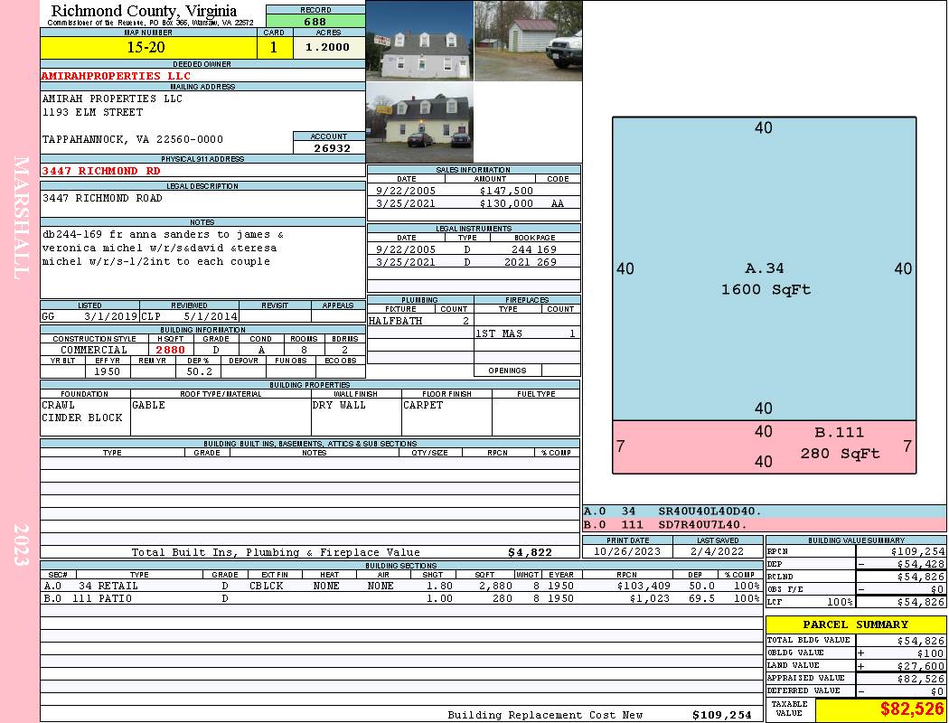Click the highlighted H SQFT value 2880
Viewport: 949px width, 723px height.
point(170,350)
